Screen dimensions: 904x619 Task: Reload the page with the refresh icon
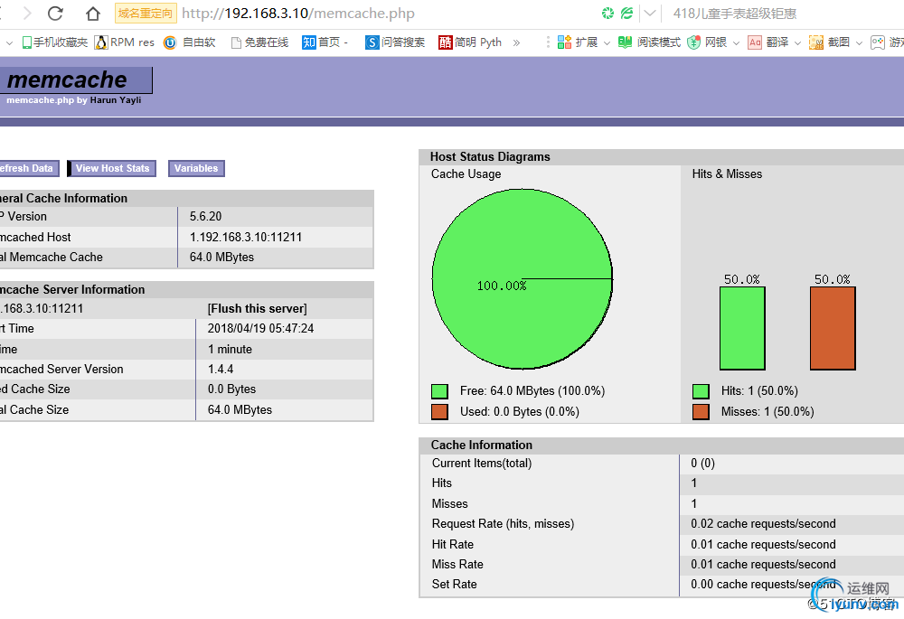coord(55,14)
